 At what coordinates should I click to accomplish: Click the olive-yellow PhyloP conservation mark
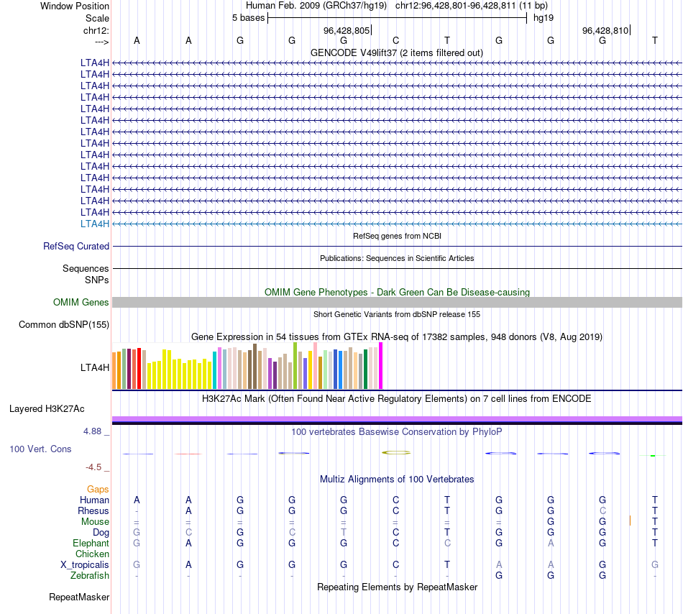(396, 453)
